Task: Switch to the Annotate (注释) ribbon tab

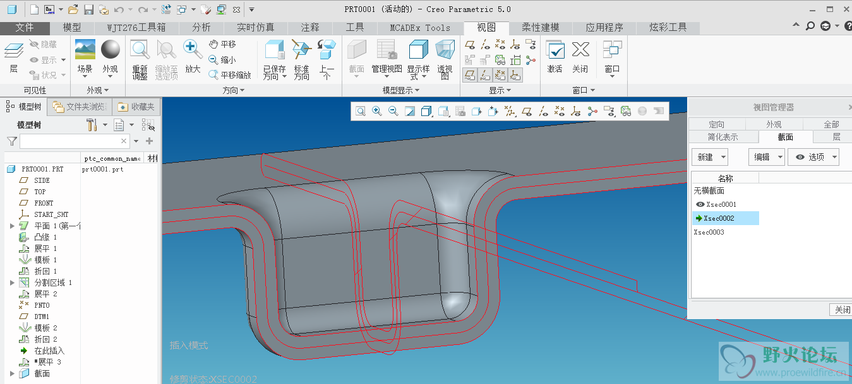Action: 310,28
